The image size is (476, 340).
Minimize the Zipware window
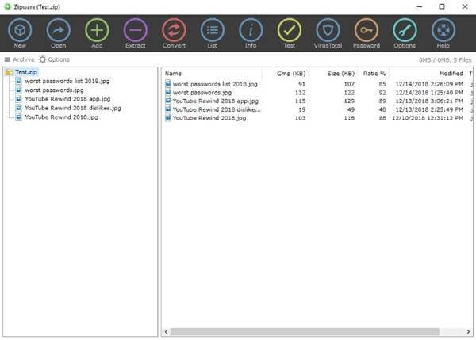(420, 6)
